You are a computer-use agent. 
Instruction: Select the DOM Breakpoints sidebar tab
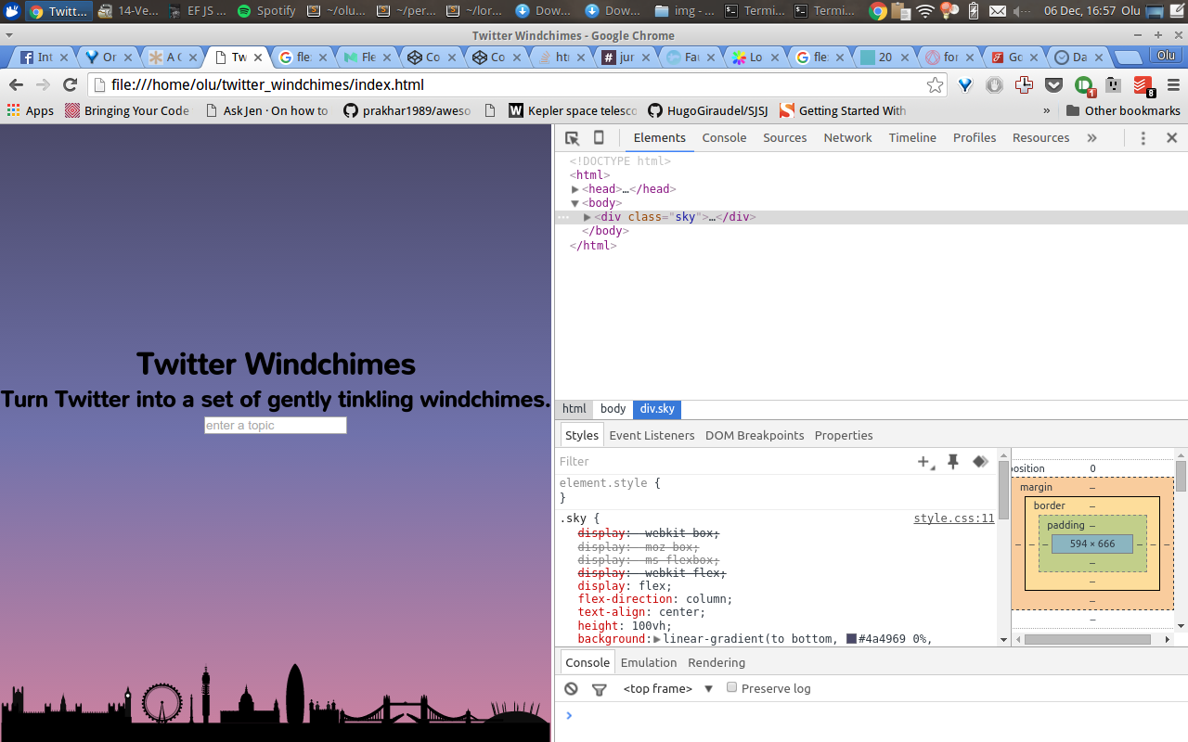click(755, 435)
